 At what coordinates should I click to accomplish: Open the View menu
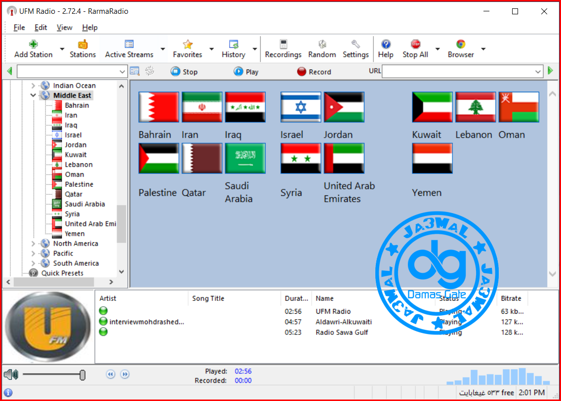(64, 28)
